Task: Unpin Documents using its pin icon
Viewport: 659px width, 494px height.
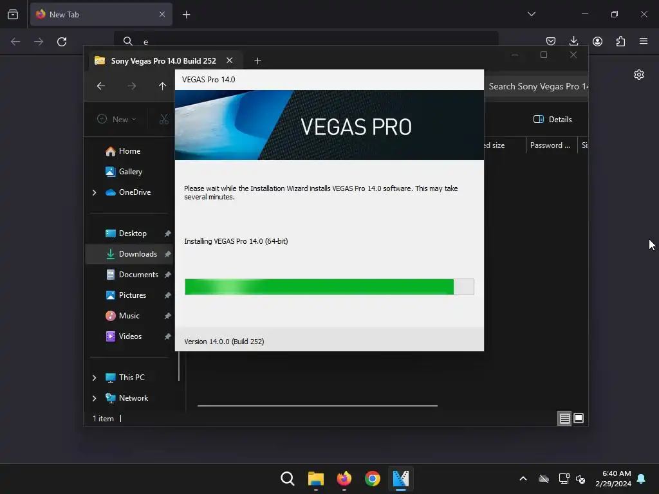Action: pos(168,275)
